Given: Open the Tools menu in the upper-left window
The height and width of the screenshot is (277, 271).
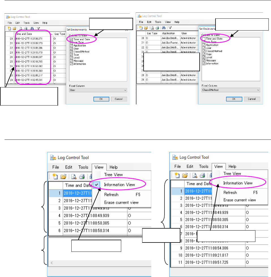Looking at the screenshot, I should [27, 23].
